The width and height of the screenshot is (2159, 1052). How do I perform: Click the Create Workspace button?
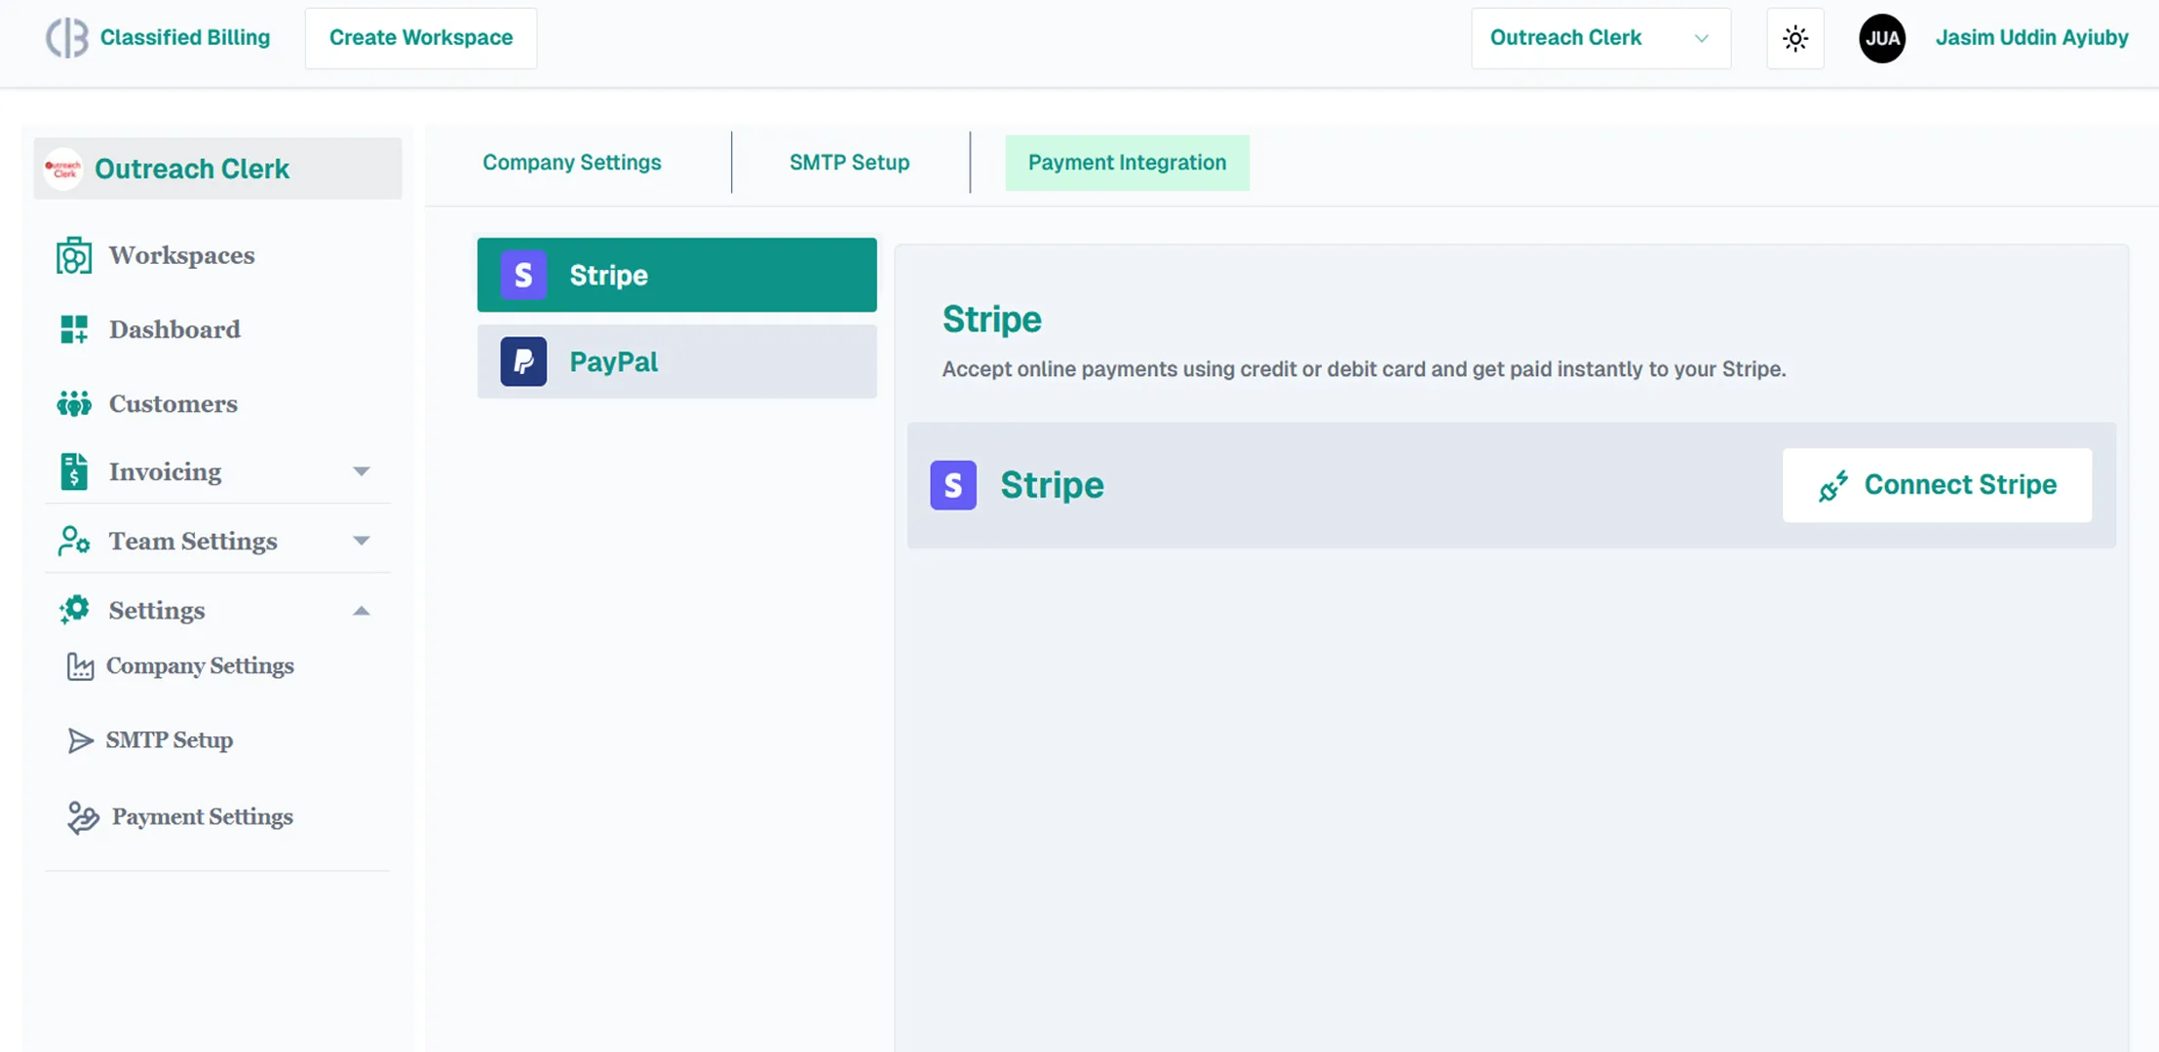click(x=421, y=38)
